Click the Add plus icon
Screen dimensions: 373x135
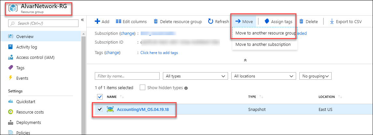pyautogui.click(x=97, y=21)
